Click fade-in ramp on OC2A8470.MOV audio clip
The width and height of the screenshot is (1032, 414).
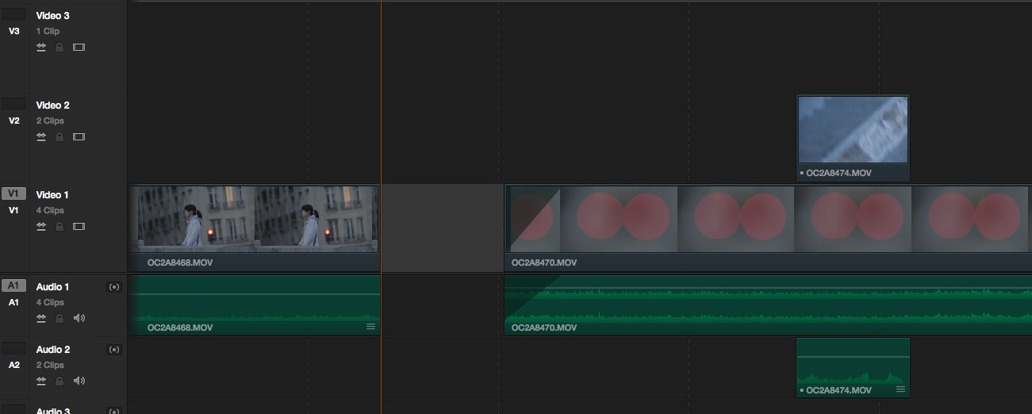pyautogui.click(x=528, y=295)
